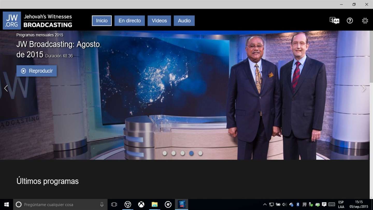Click the page vertical scrollbar
The width and height of the screenshot is (373, 210).
coord(371,115)
